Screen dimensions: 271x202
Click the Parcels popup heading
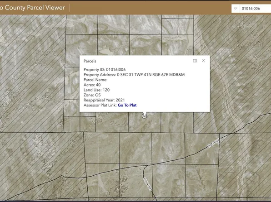tap(90, 61)
